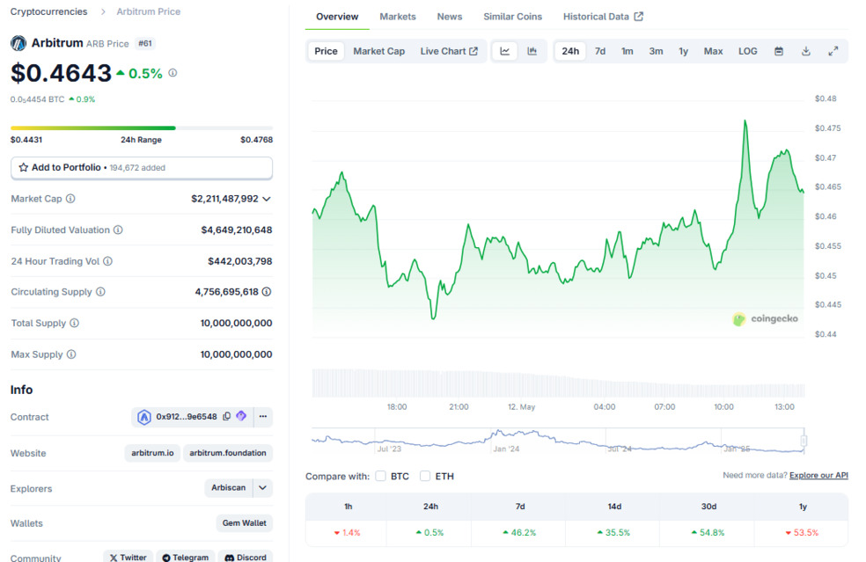Copy the contract address

[226, 417]
